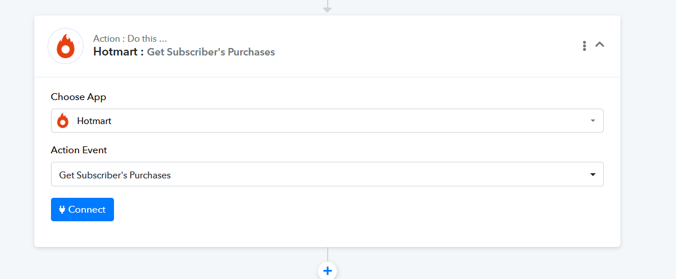The width and height of the screenshot is (676, 279).
Task: Open the Choose App dropdown arrow
Action: pos(593,121)
